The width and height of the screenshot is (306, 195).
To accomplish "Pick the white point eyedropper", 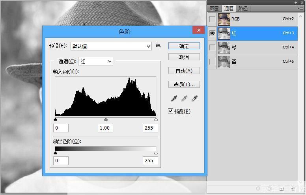I will 194,98.
